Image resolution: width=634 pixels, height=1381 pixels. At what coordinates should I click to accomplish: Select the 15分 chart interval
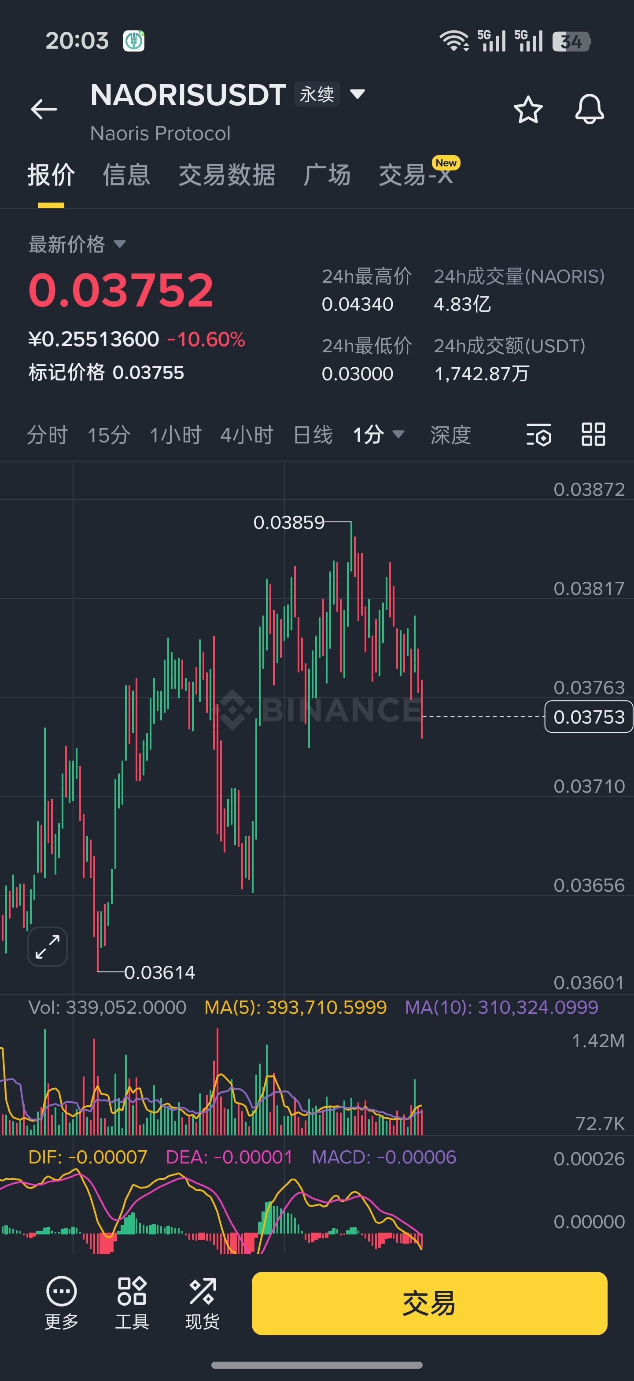[109, 435]
